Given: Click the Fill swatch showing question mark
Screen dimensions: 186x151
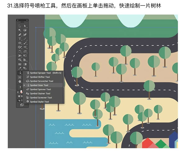Looking at the screenshot, I should [x=20, y=87].
